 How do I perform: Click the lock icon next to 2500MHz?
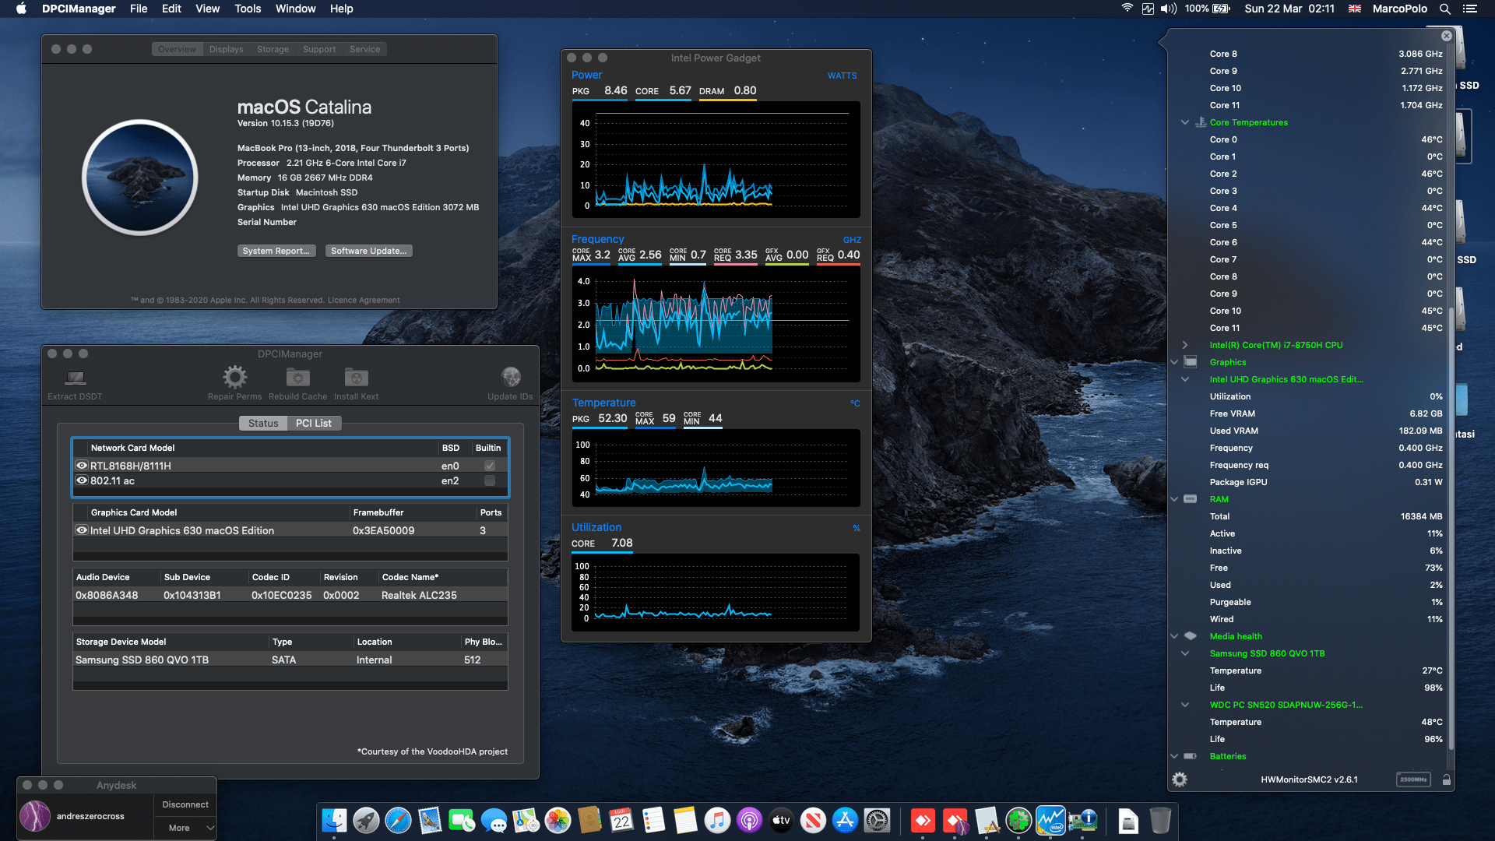tap(1446, 779)
